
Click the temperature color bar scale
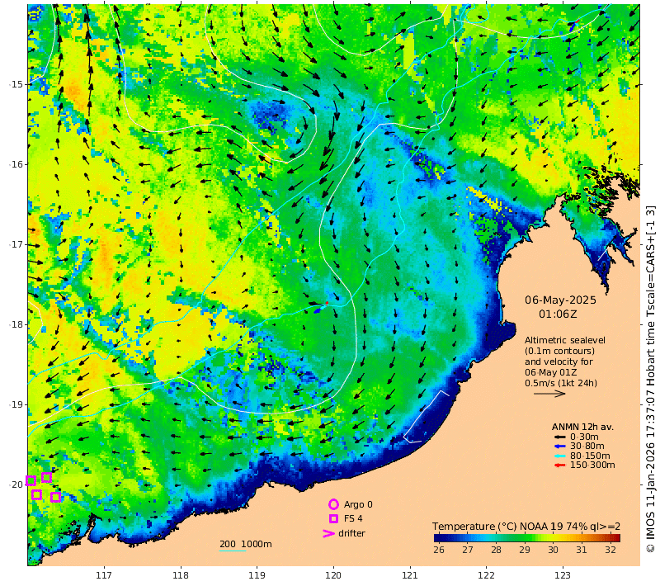(x=527, y=537)
